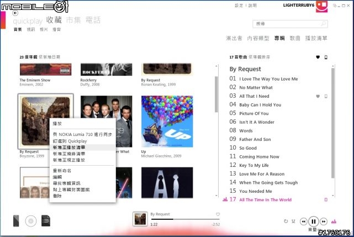Image resolution: width=354 pixels, height=237 pixels.
Task: Open the 收藏 collection tab
Action: click(x=54, y=20)
